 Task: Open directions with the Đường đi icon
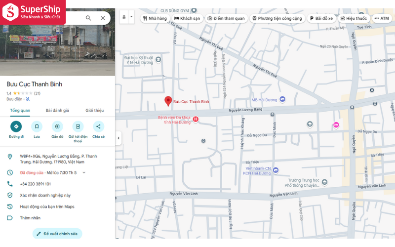[x=16, y=126]
